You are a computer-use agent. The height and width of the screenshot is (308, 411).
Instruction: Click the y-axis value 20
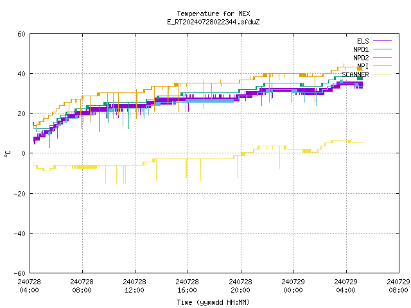pyautogui.click(x=21, y=114)
